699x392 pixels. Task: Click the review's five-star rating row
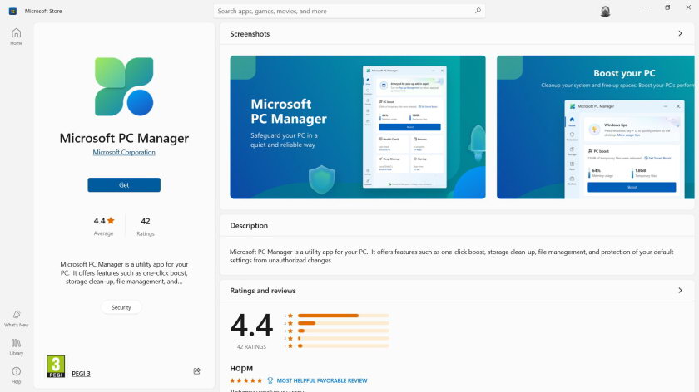point(246,380)
